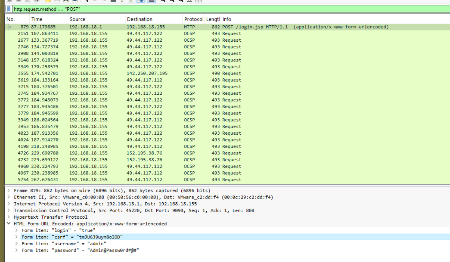Image resolution: width=450 pixels, height=262 pixels.
Task: Click the Destination column header
Action: pyautogui.click(x=139, y=19)
